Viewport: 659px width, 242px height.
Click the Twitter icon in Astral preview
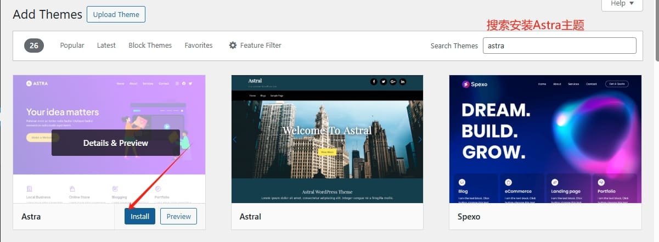coord(384,82)
